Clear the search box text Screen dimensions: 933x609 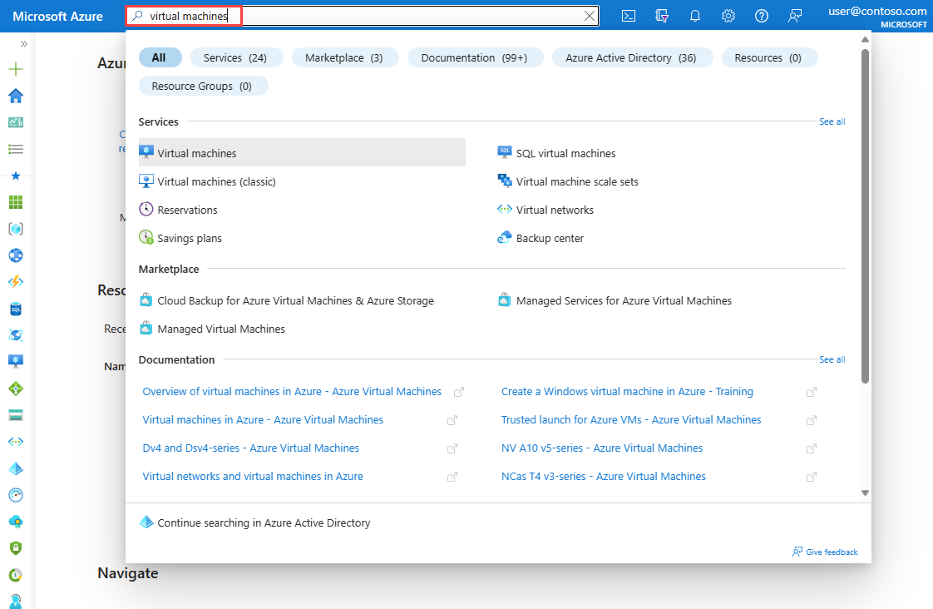(590, 16)
